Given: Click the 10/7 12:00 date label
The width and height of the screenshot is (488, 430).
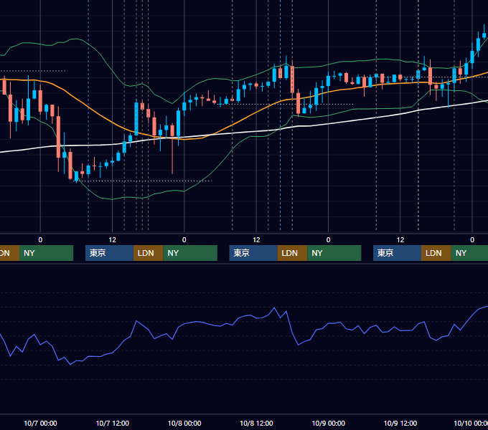Looking at the screenshot, I should [113, 423].
